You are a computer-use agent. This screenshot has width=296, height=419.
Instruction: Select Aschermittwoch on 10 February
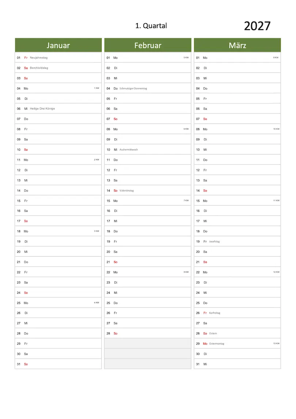(129, 150)
